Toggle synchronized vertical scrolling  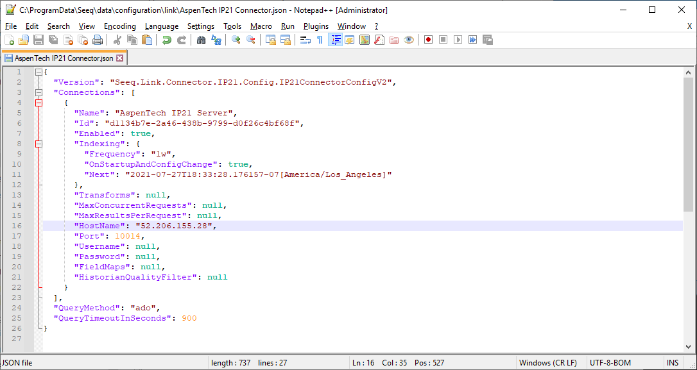pyautogui.click(x=271, y=40)
